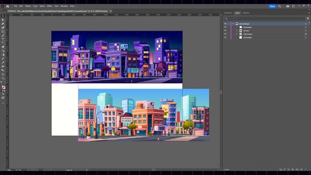This screenshot has width=311, height=175.
Task: Open the Edit menu
Action: point(21,6)
